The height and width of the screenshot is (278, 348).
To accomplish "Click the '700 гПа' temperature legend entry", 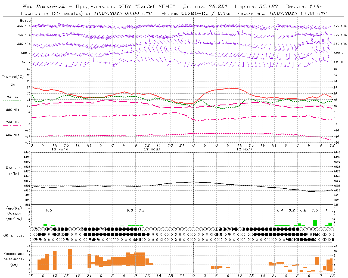I will pyautogui.click(x=13, y=122).
